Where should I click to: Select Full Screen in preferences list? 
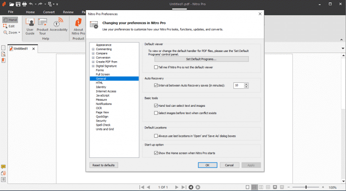[103, 75]
